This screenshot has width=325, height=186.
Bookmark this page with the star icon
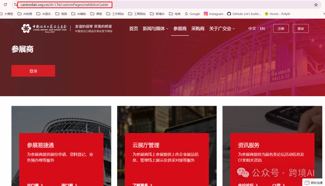tap(316, 5)
